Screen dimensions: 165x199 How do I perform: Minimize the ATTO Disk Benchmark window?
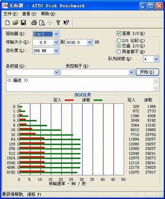(x=143, y=6)
